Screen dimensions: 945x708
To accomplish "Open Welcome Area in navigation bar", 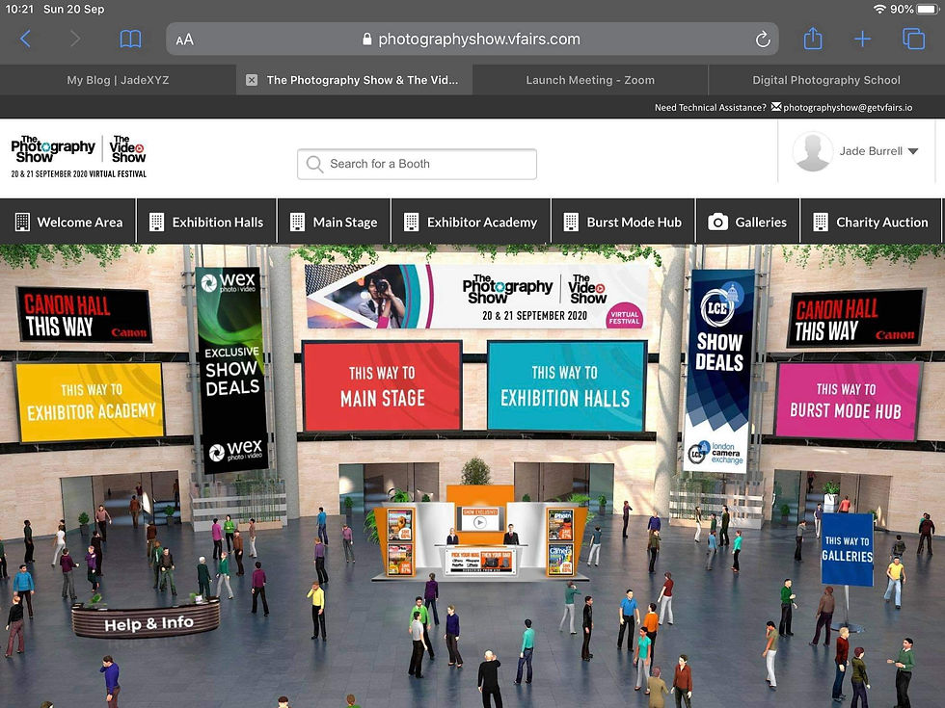I will coord(68,223).
